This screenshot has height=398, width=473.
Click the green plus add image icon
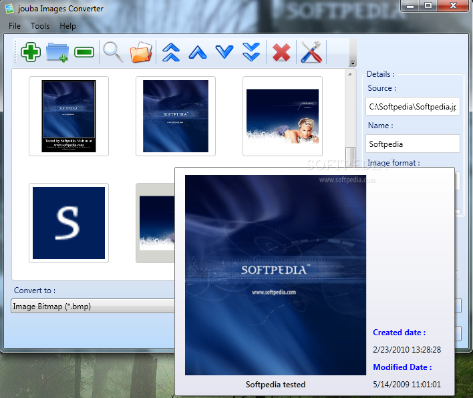pyautogui.click(x=31, y=52)
